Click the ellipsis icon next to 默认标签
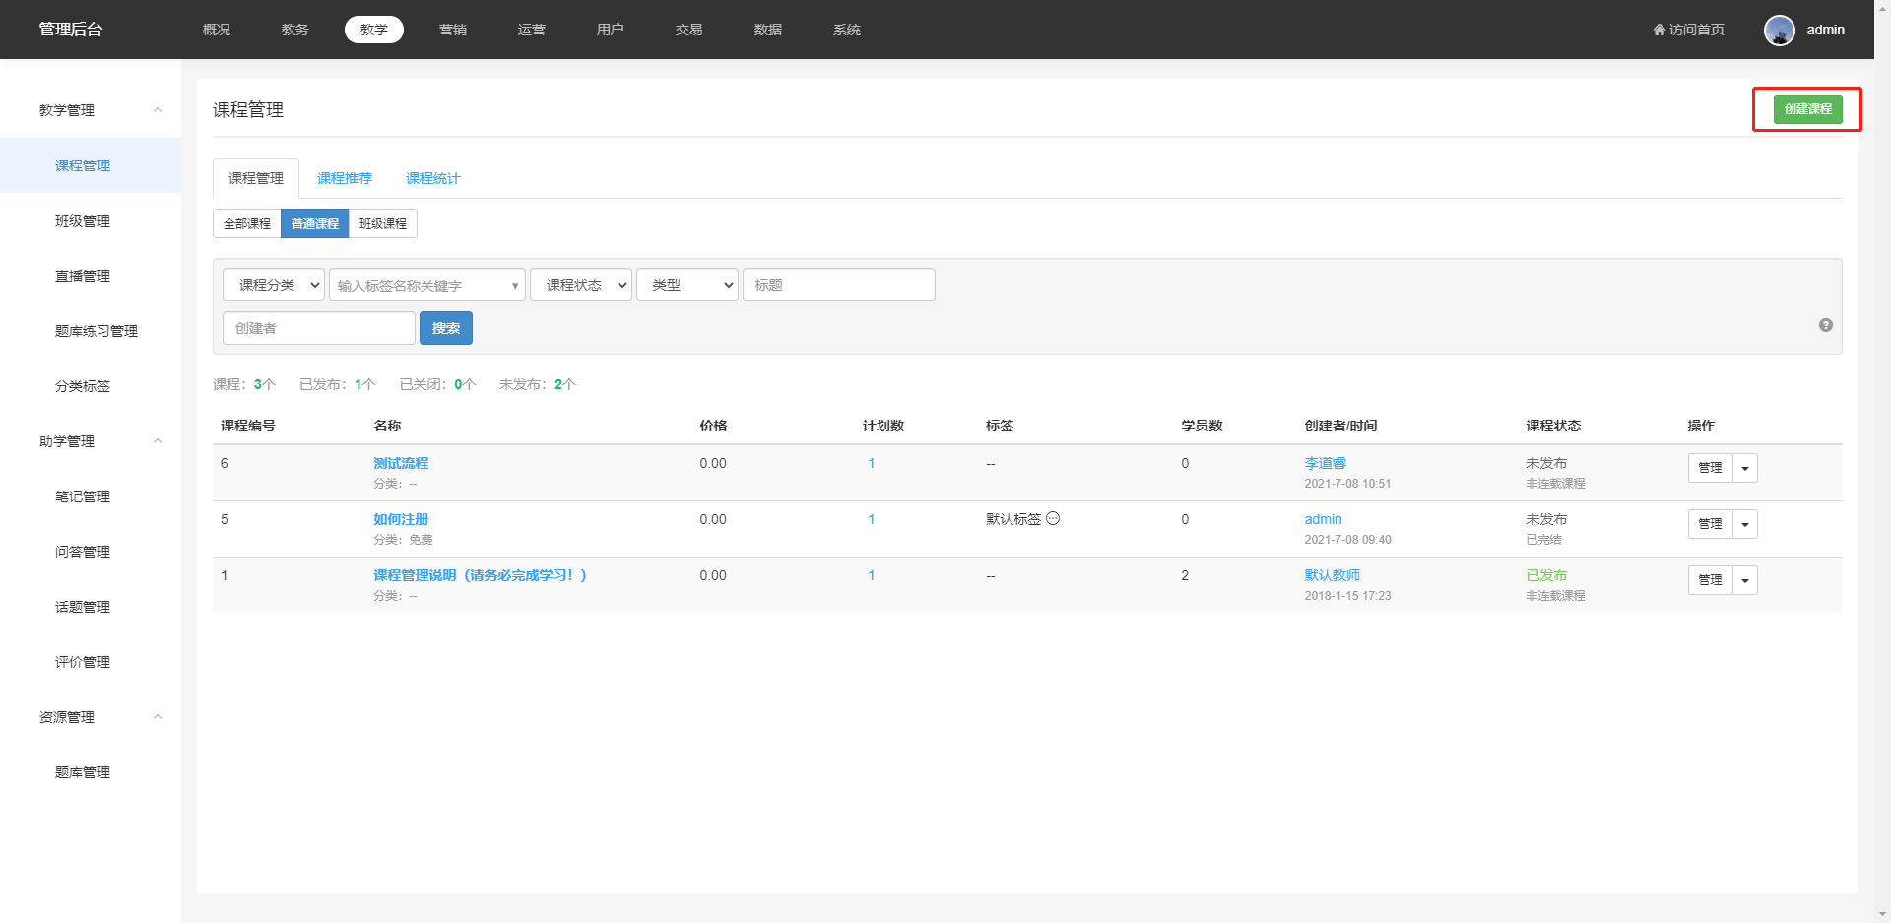The width and height of the screenshot is (1891, 923). 1053,519
